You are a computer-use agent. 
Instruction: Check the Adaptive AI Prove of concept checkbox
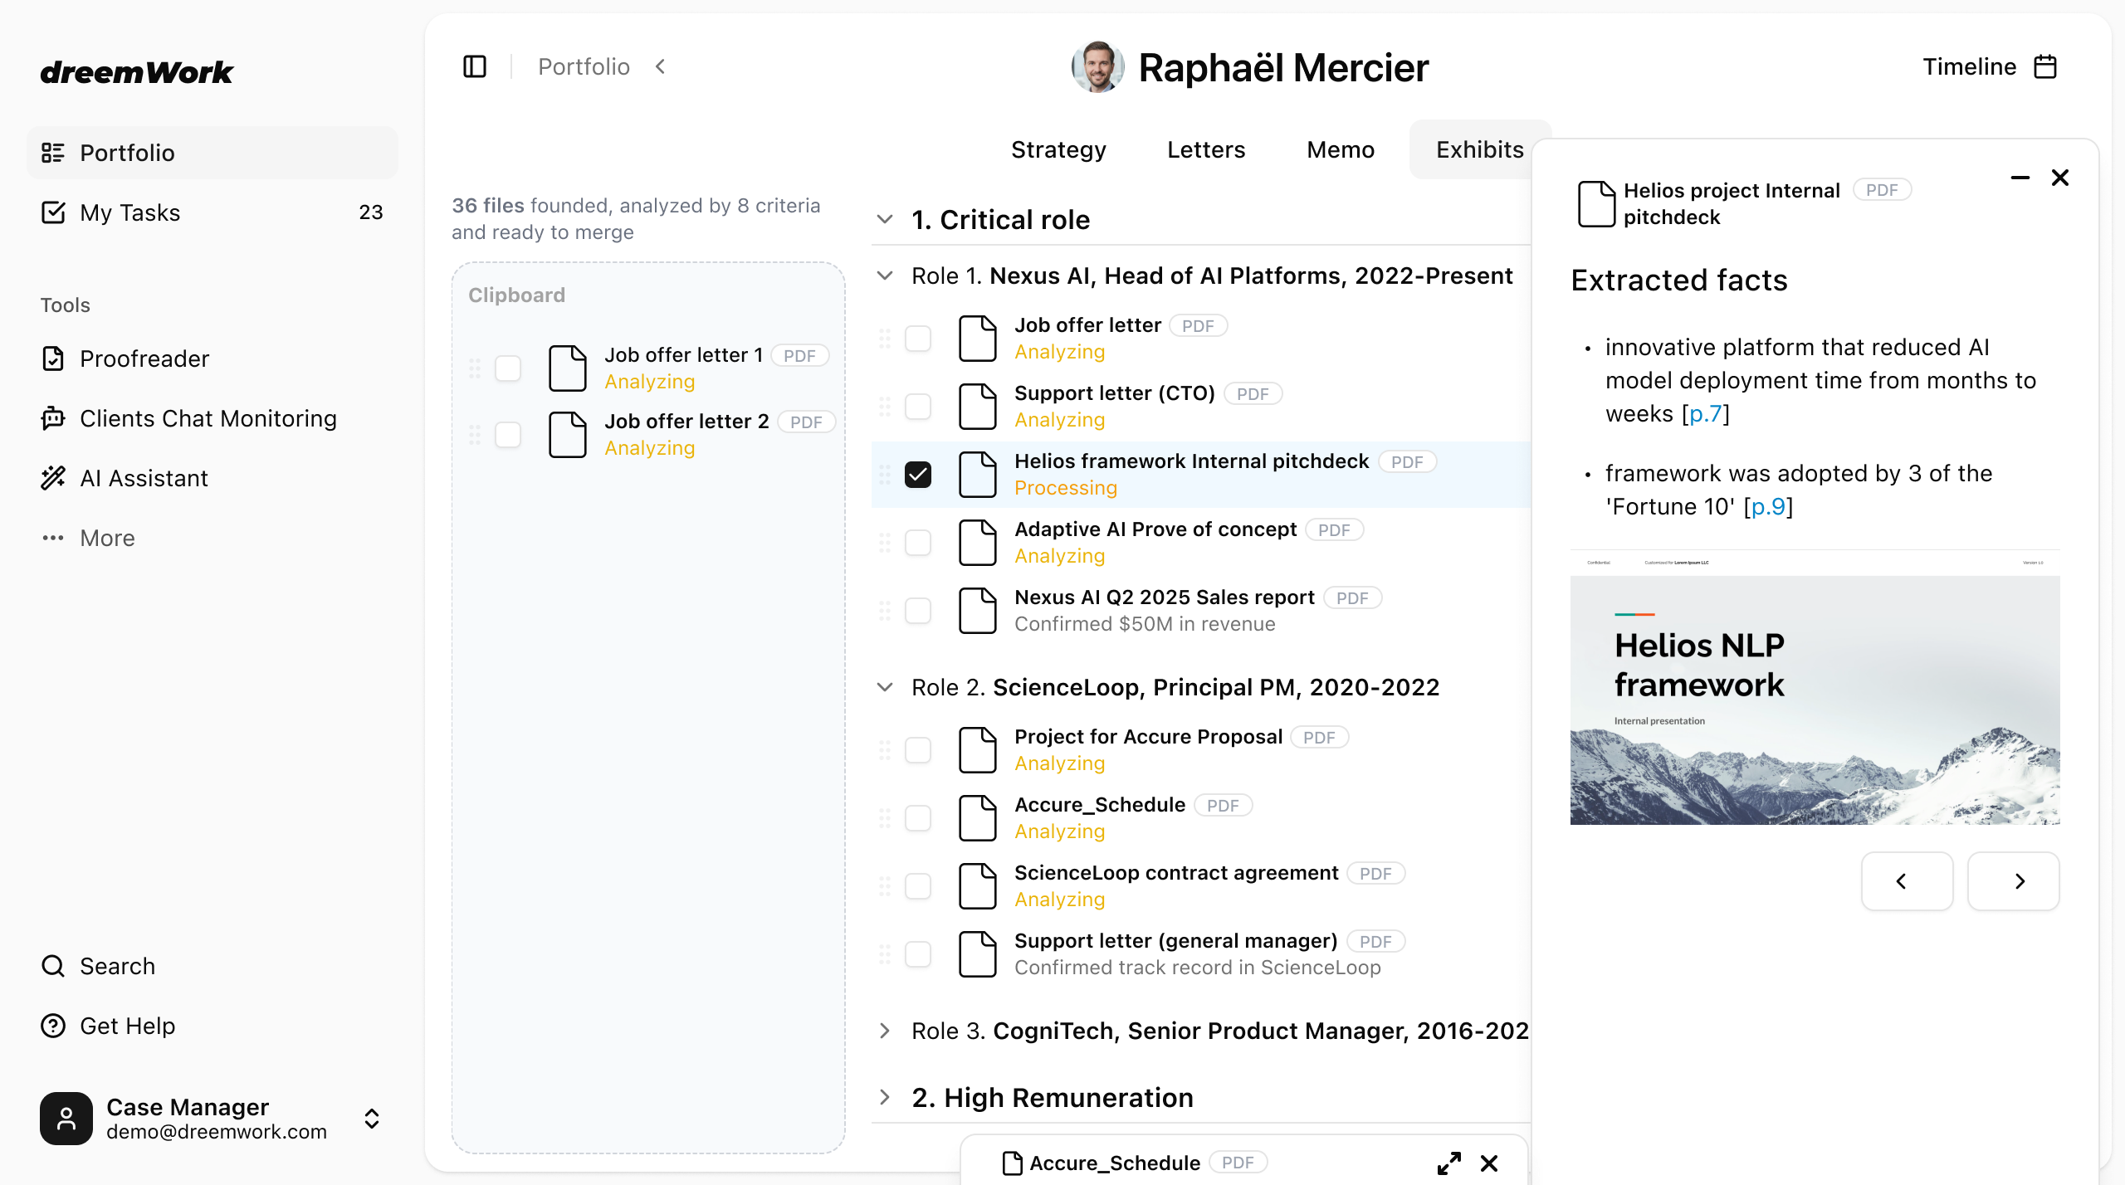(918, 543)
